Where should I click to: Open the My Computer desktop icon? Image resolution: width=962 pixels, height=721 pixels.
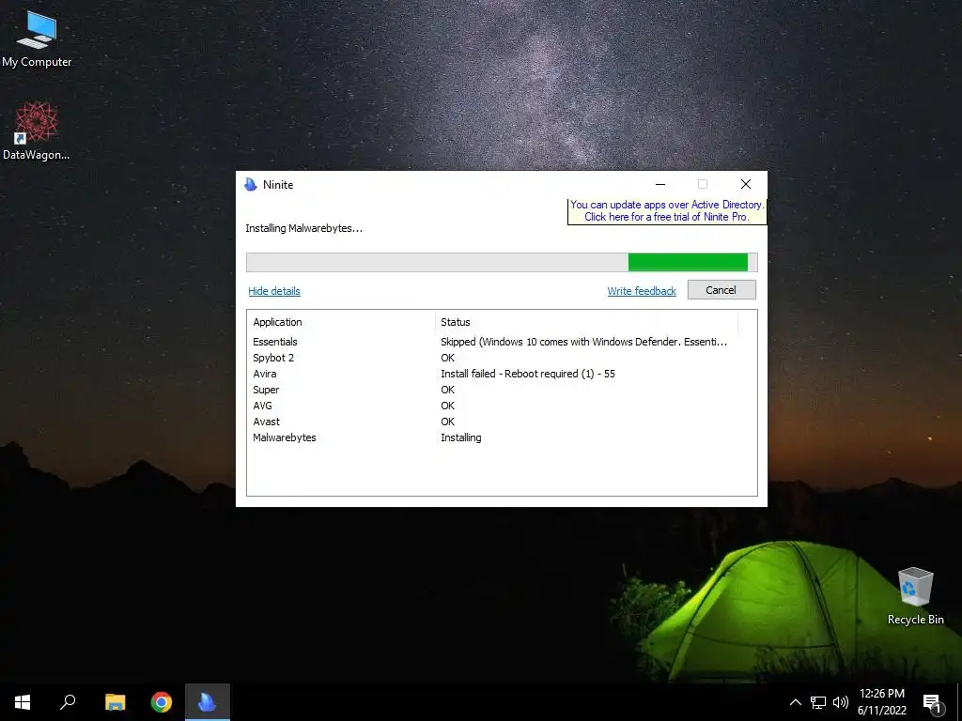point(37,38)
